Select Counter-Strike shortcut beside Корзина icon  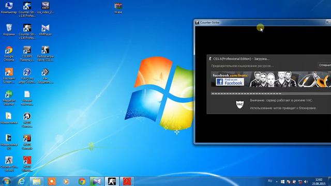coord(27,32)
